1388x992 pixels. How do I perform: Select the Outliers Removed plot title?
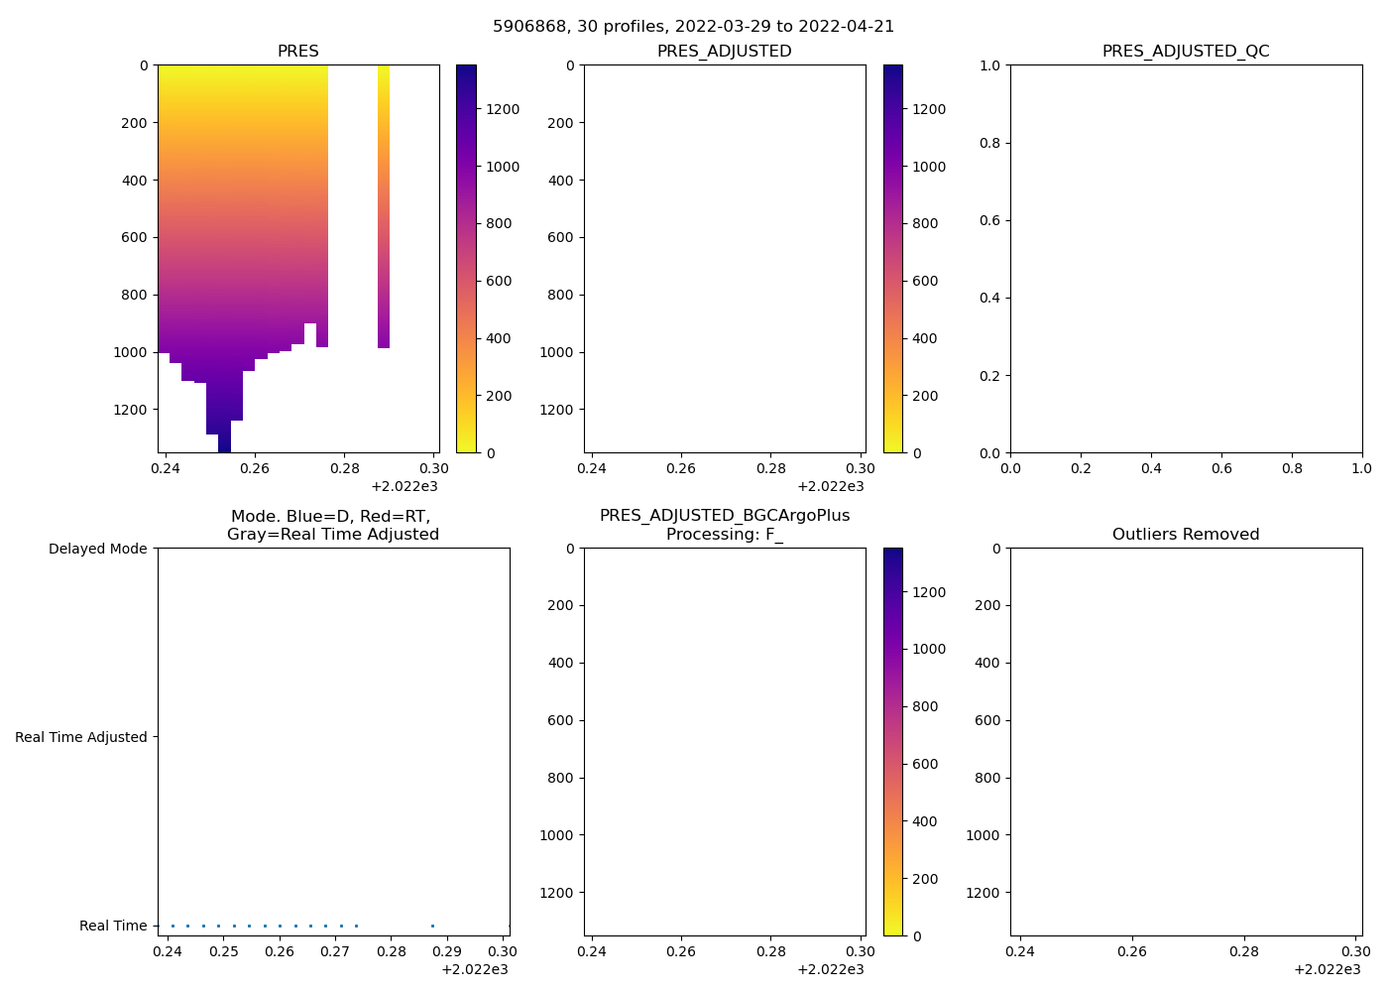pyautogui.click(x=1186, y=535)
